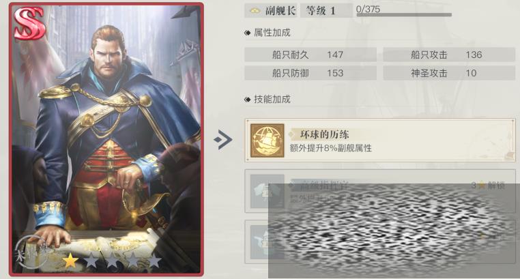This screenshot has width=520, height=279.
Task: Click the red SS rarity badge
Action: (x=29, y=23)
